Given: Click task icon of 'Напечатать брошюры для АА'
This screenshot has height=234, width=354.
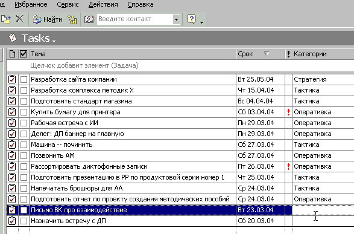Looking at the screenshot, I should [12, 188].
